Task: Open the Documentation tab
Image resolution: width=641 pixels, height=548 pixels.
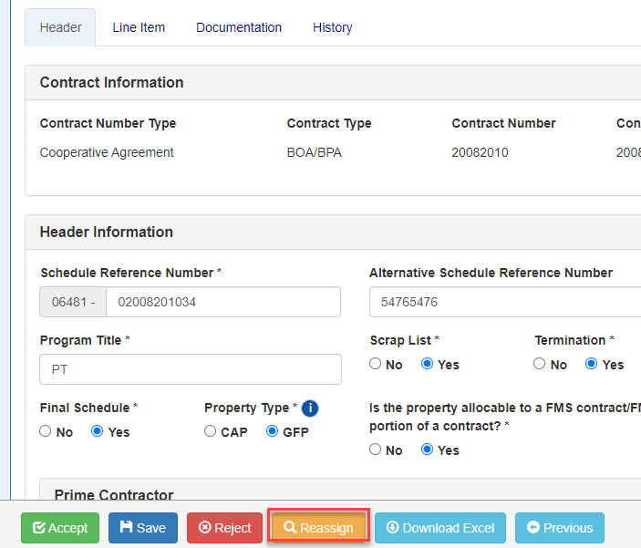Action: coord(239,27)
